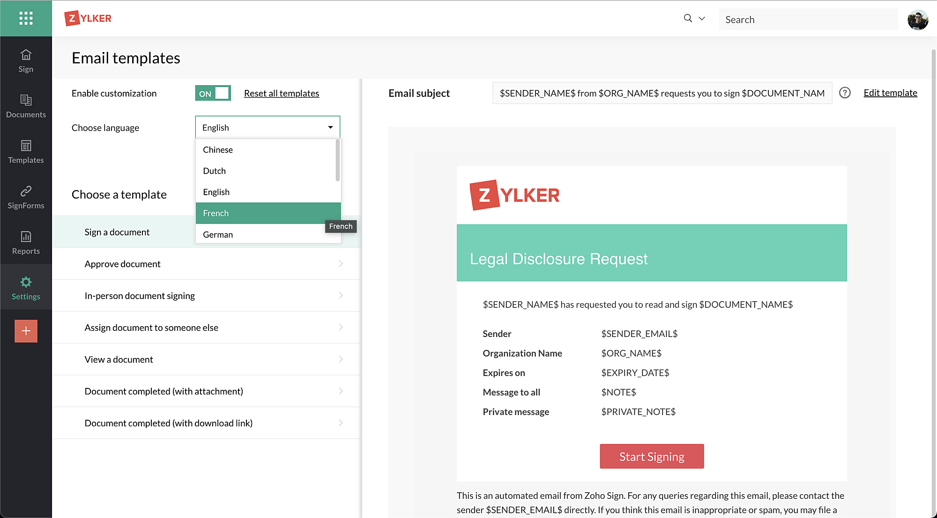
Task: Open Approve document template chevron
Action: pyautogui.click(x=341, y=264)
